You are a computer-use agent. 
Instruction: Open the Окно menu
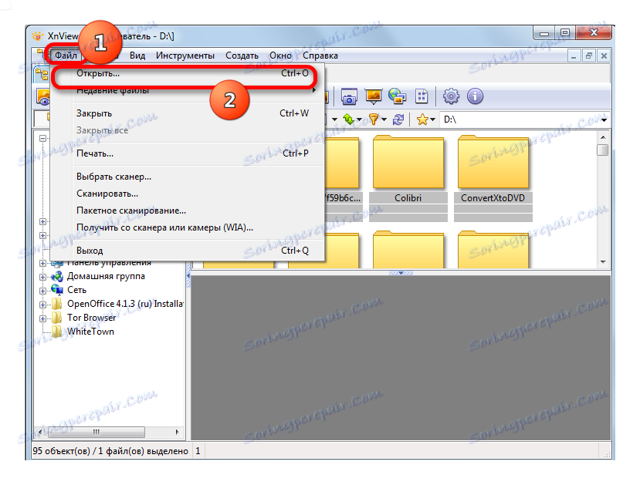pos(280,56)
